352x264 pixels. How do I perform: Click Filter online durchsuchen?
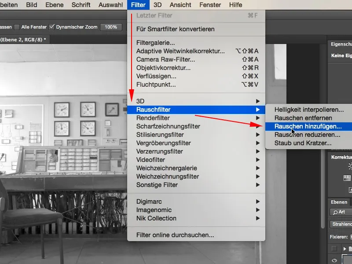[x=175, y=235]
